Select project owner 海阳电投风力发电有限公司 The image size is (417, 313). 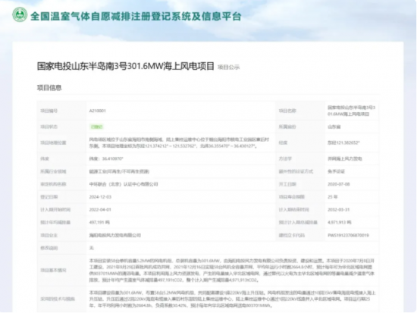point(115,235)
